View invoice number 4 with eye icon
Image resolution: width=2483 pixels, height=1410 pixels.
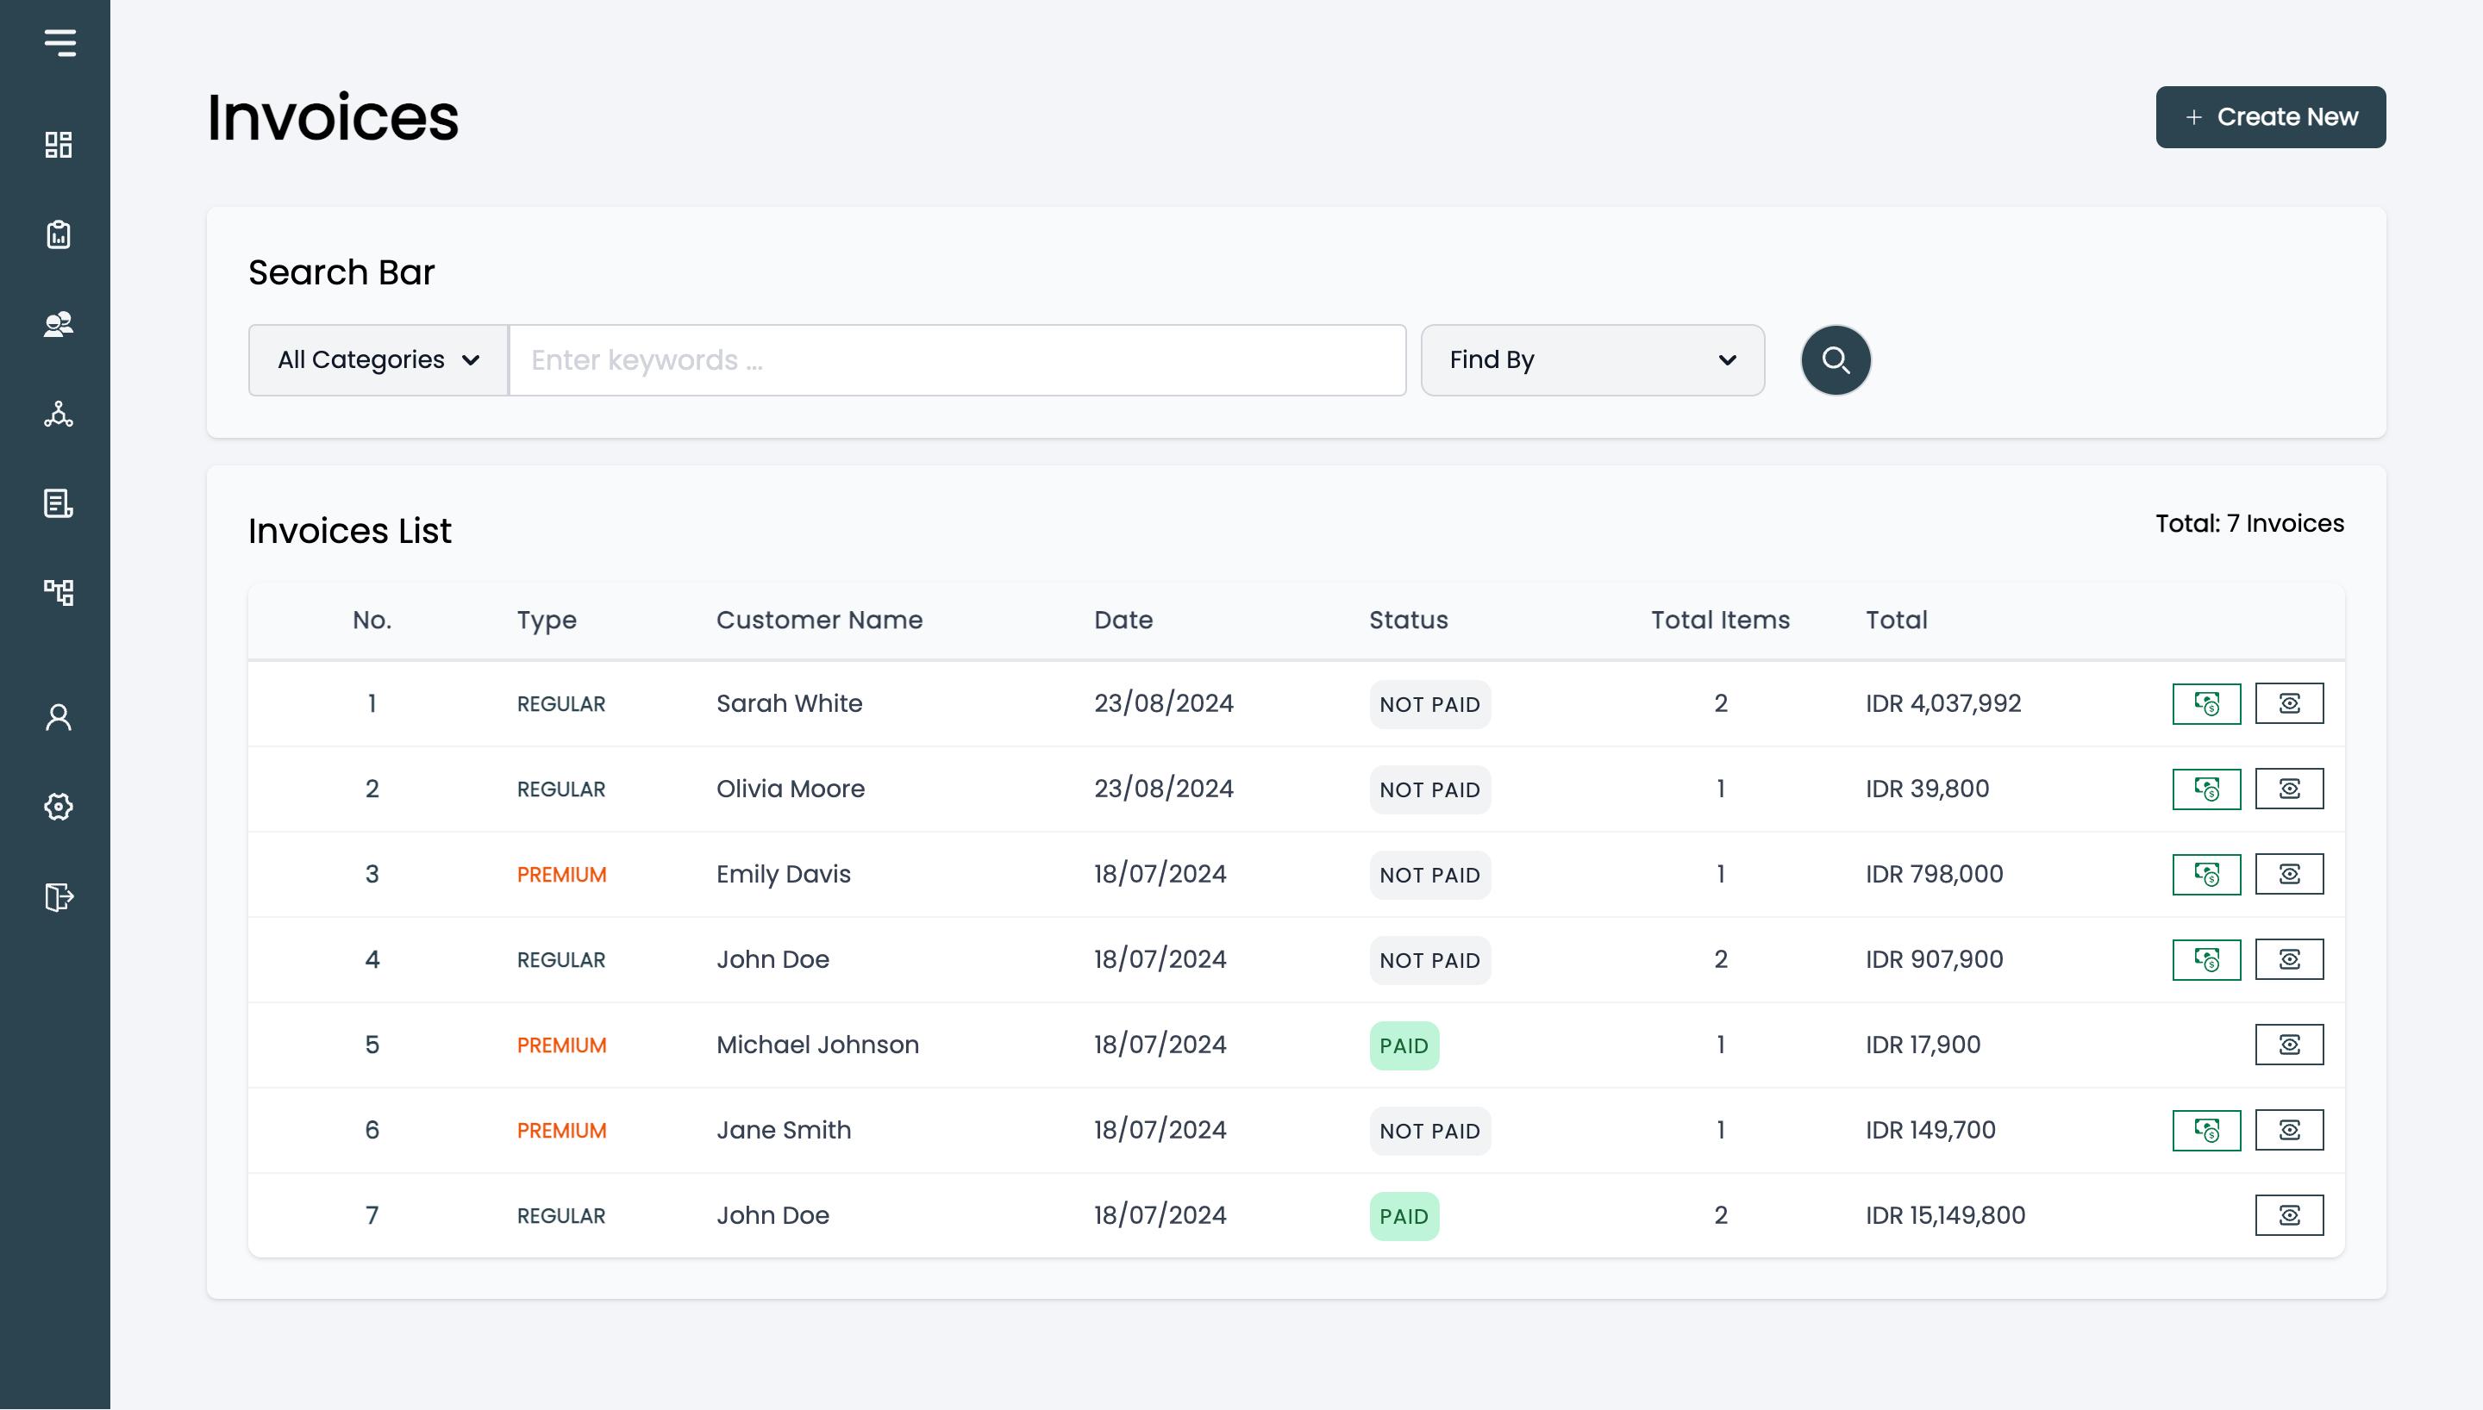(x=2289, y=960)
